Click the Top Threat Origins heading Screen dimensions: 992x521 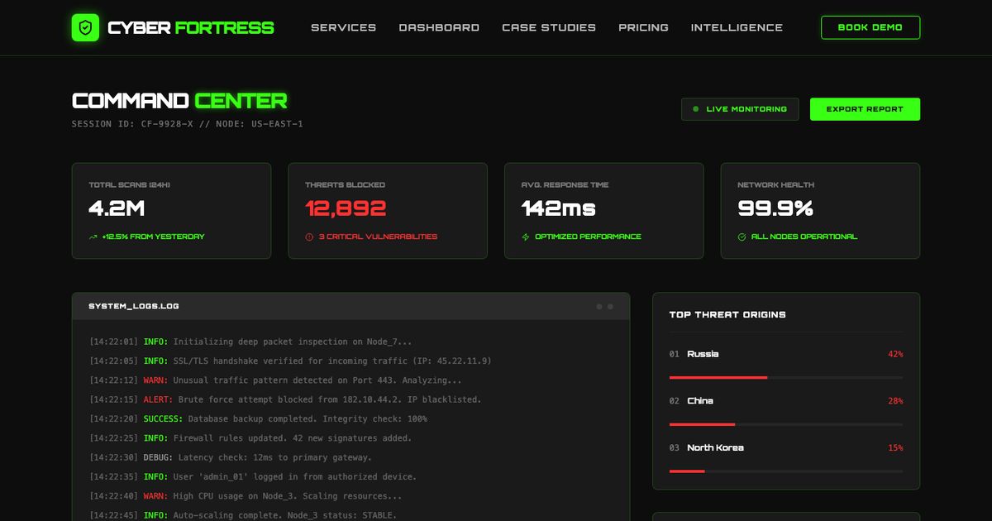click(x=727, y=315)
